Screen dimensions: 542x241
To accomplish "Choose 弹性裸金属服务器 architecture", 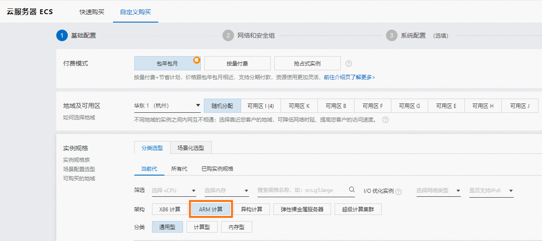I will [x=302, y=209].
